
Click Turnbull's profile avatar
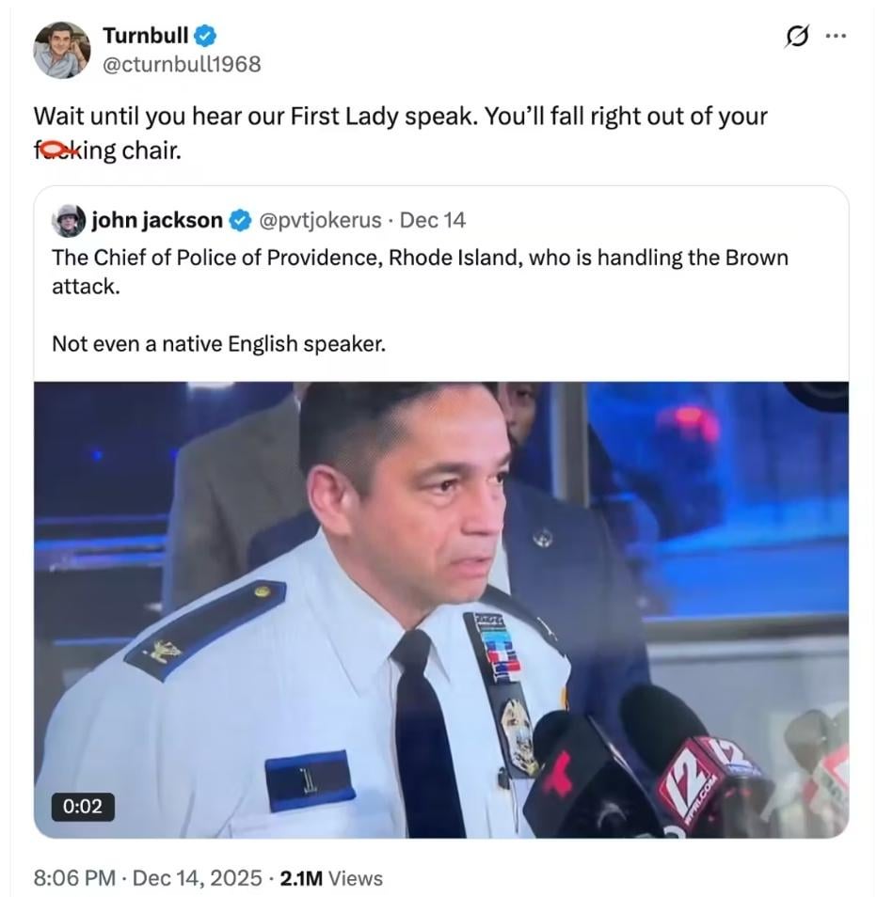(61, 49)
